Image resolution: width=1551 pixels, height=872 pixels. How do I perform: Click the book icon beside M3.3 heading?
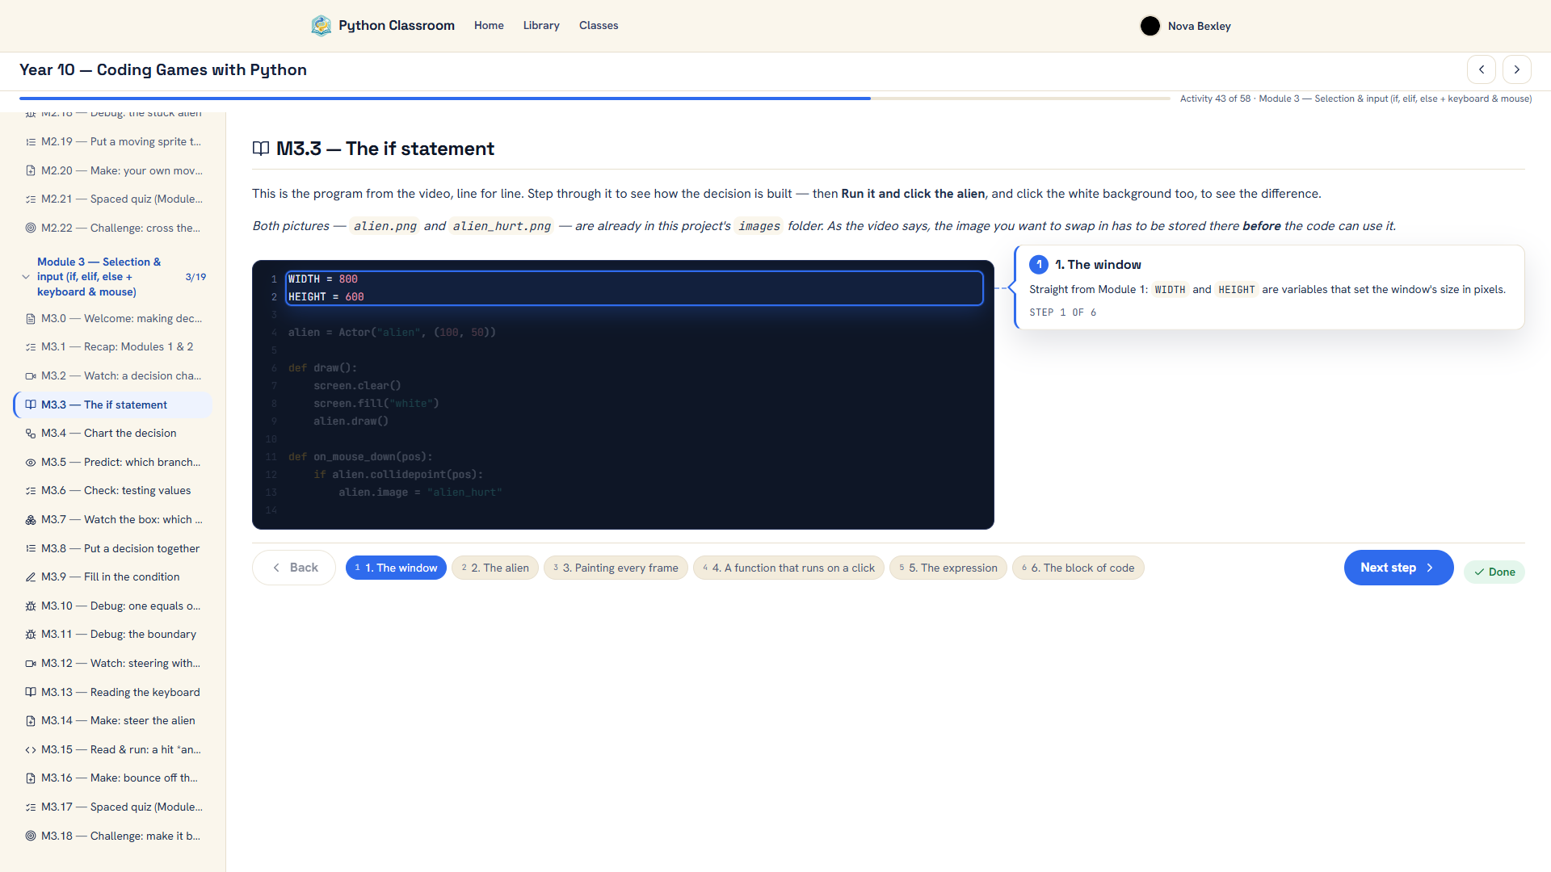261,149
